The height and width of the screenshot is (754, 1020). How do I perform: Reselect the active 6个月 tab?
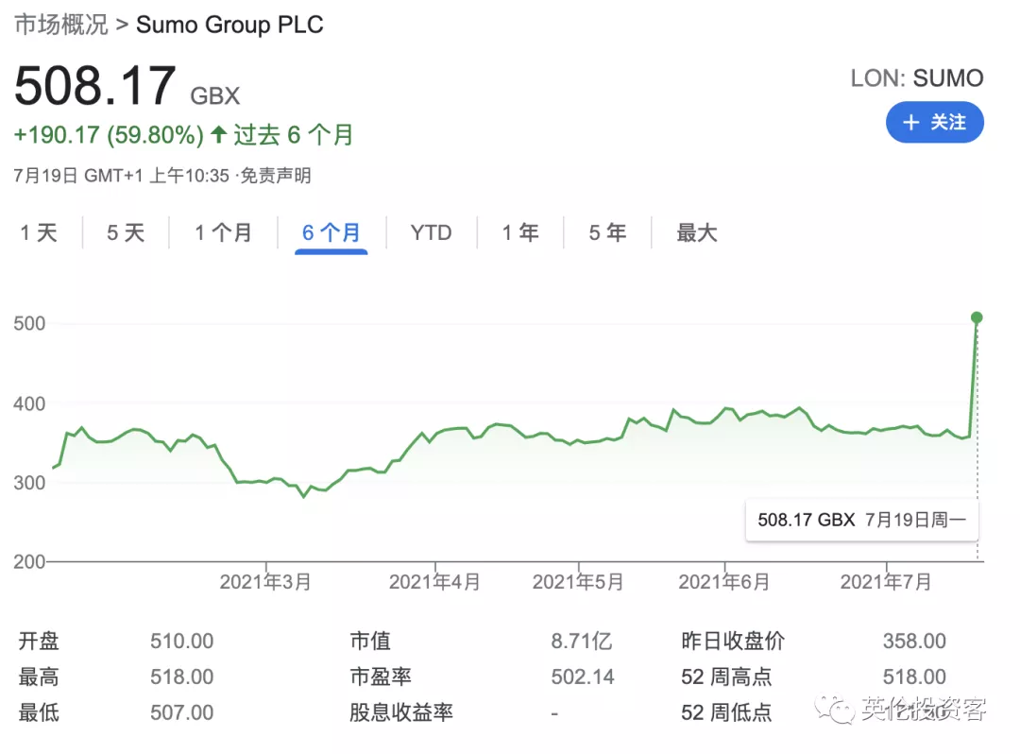click(x=330, y=232)
